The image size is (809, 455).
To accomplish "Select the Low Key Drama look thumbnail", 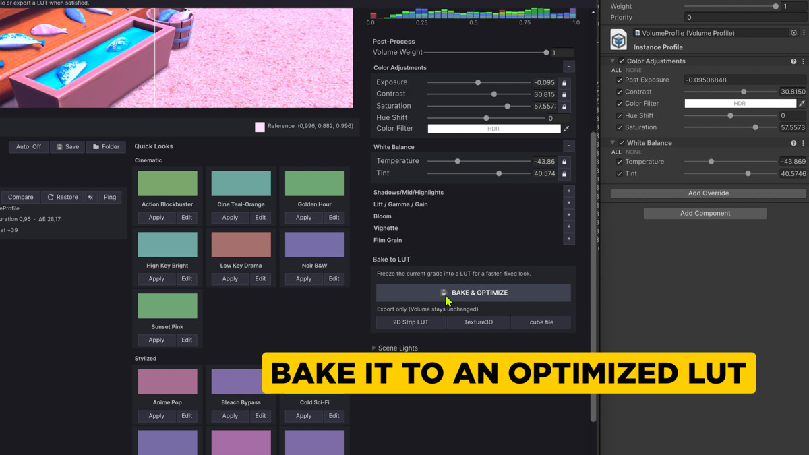I will [x=241, y=245].
